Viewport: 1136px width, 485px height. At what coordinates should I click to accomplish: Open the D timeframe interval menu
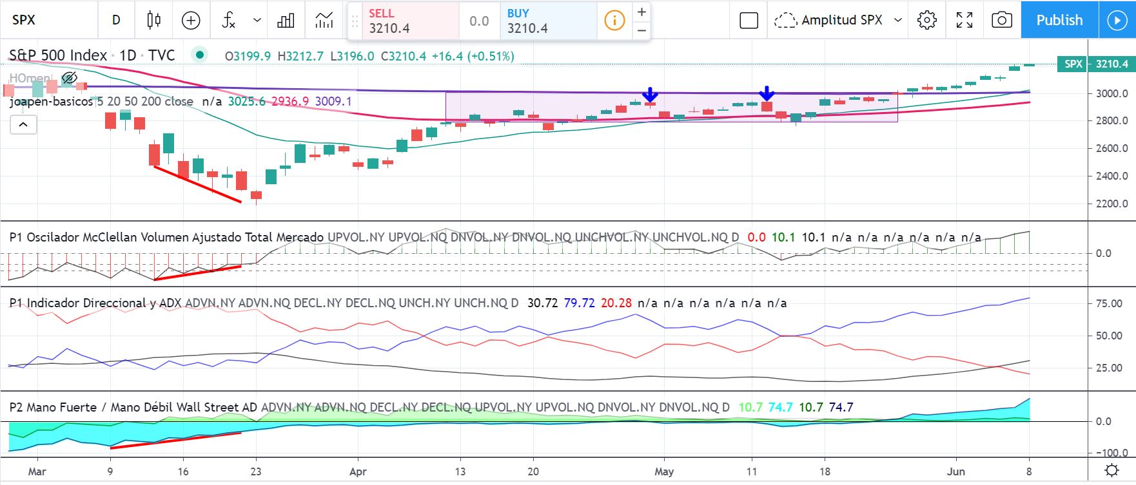[x=116, y=20]
